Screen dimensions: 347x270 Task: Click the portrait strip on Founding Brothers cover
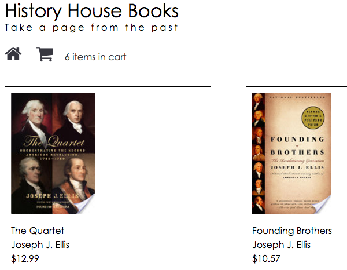pyautogui.click(x=258, y=154)
